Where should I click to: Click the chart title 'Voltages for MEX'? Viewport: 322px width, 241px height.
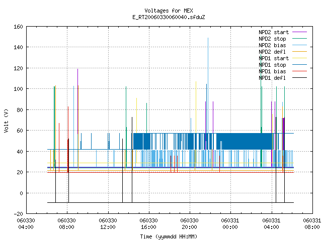point(169,11)
